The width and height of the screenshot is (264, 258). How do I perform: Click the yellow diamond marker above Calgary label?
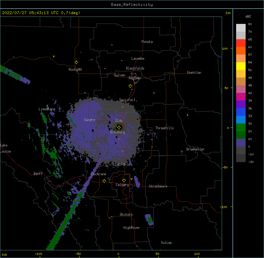point(124,180)
